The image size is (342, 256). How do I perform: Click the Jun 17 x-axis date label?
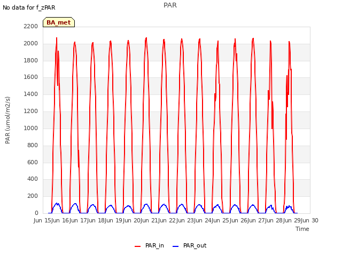coord(79,220)
